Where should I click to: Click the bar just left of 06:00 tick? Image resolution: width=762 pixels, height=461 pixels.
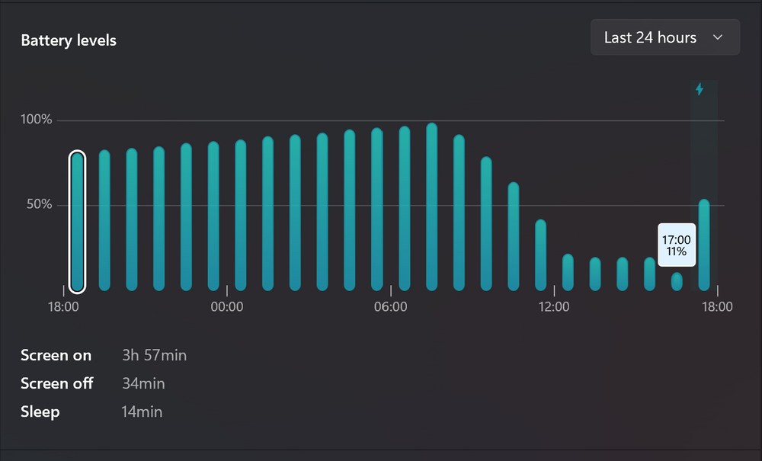[x=377, y=209]
